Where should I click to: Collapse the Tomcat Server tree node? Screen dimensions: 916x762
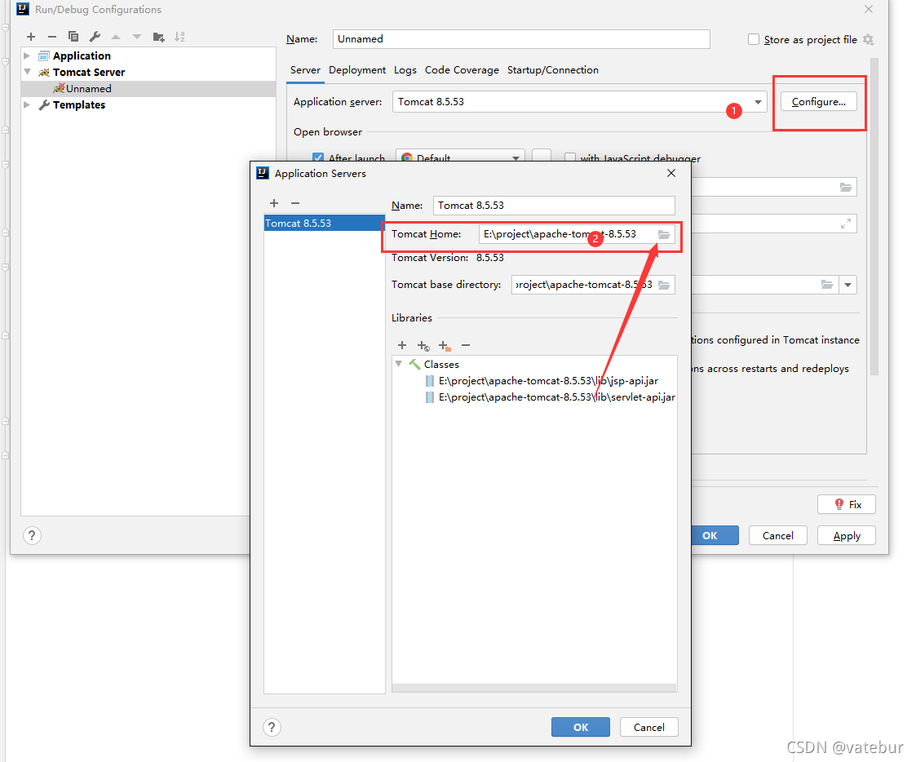pyautogui.click(x=27, y=72)
